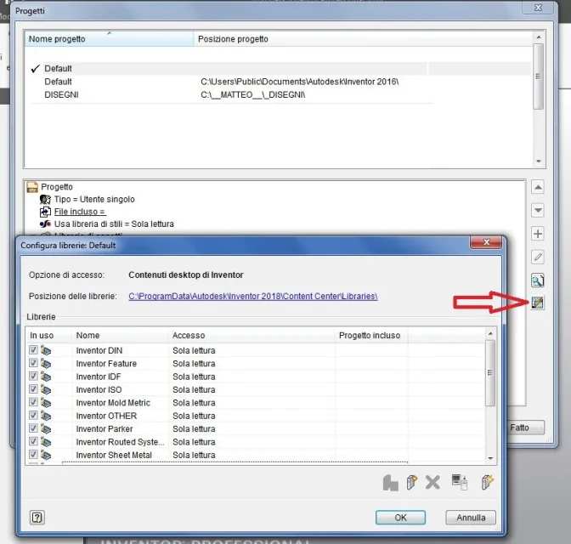Toggle the Inventor Parker checkbox
This screenshot has width=571, height=544.
point(33,428)
